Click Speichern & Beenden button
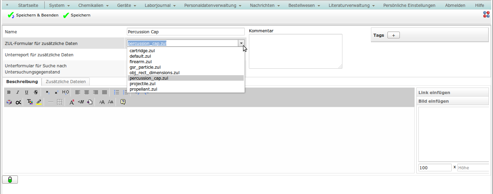Screen dimensions: 493x194 33,15
